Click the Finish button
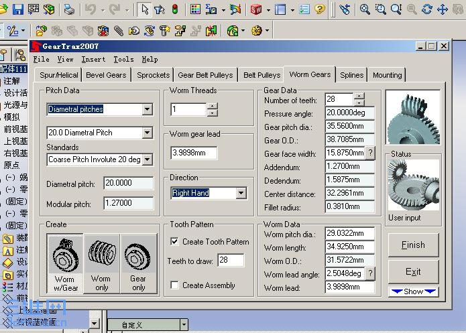The width and height of the screenshot is (466, 333). click(413, 245)
